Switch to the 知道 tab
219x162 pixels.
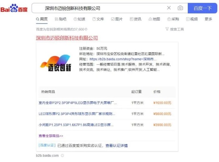(x=79, y=19)
